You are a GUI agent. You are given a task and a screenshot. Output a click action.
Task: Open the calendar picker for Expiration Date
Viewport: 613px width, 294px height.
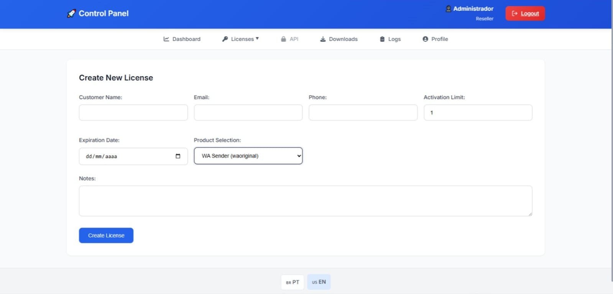point(178,156)
